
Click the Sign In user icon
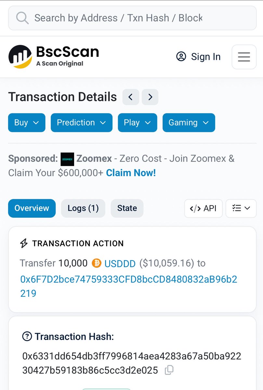coord(181,57)
